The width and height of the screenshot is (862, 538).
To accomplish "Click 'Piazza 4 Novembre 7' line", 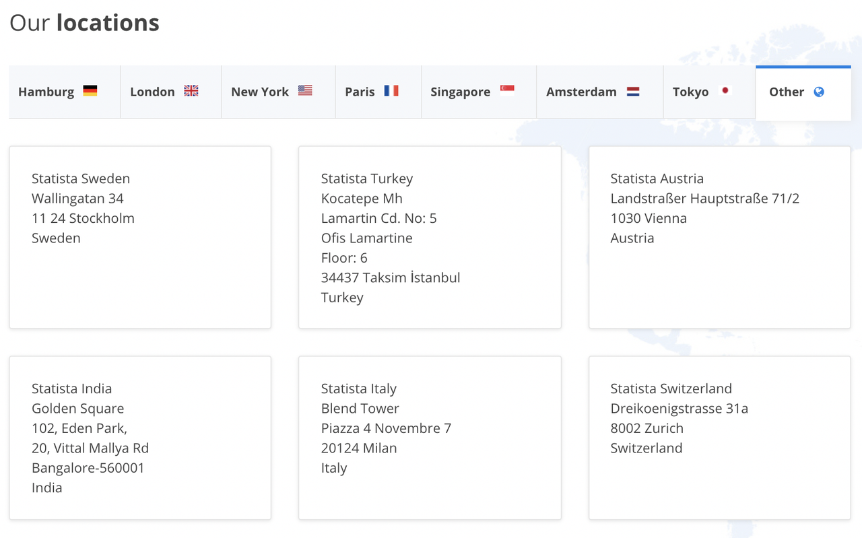I will (386, 428).
